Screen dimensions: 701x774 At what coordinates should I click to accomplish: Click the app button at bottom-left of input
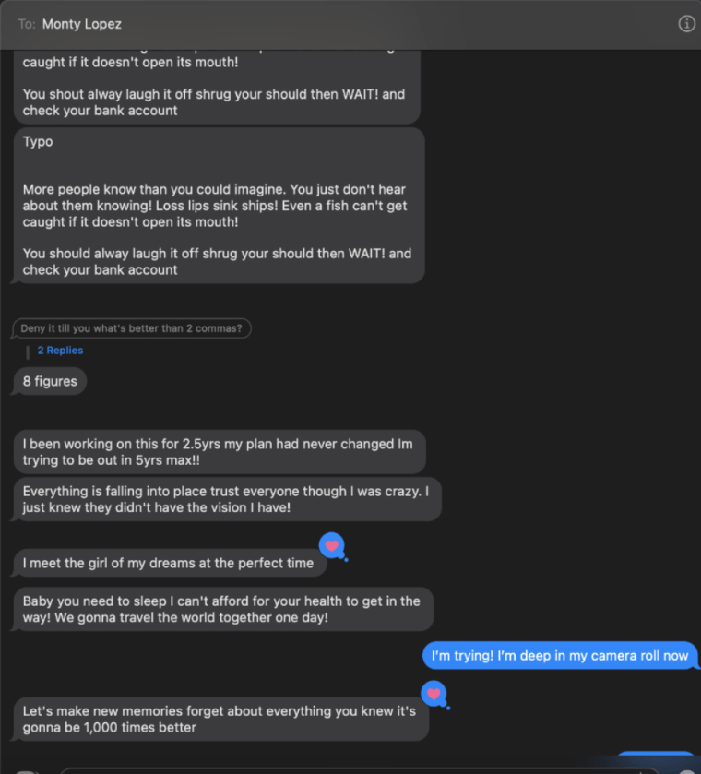point(27,772)
